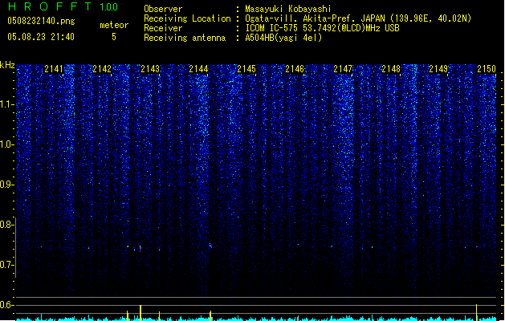Click the 'Receiving Location' field label
This screenshot has height=321, width=505.
(187, 18)
